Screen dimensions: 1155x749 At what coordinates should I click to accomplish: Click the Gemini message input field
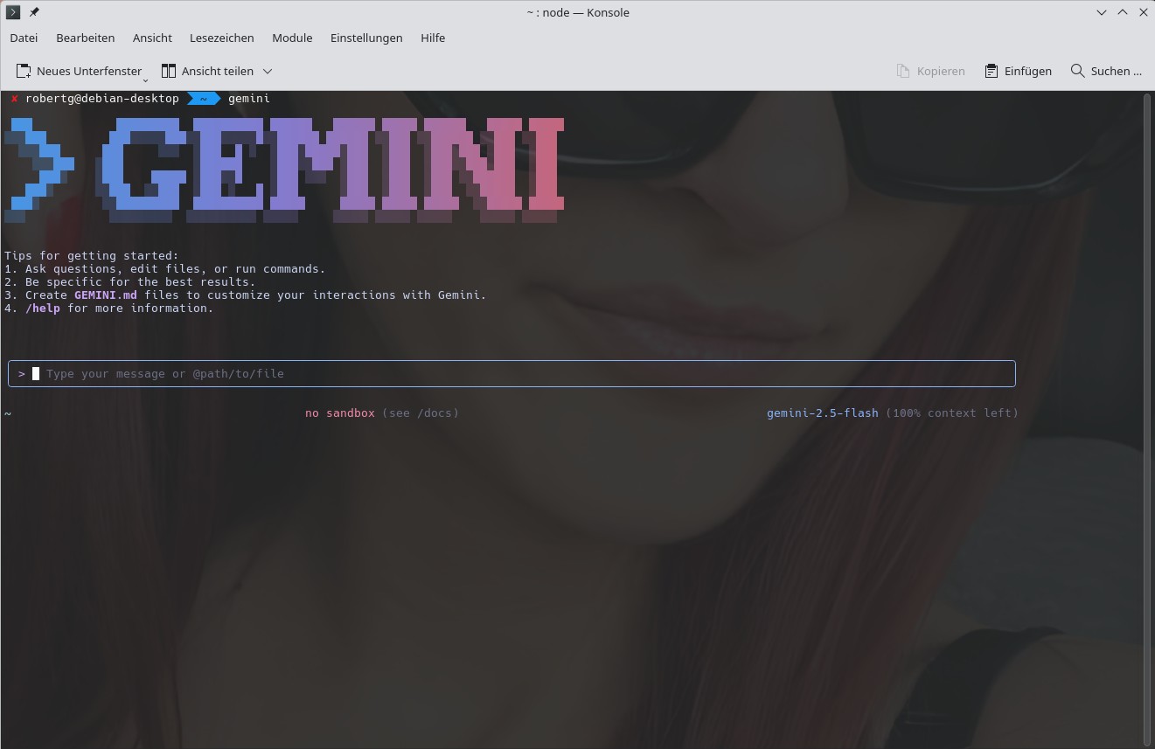tap(511, 373)
